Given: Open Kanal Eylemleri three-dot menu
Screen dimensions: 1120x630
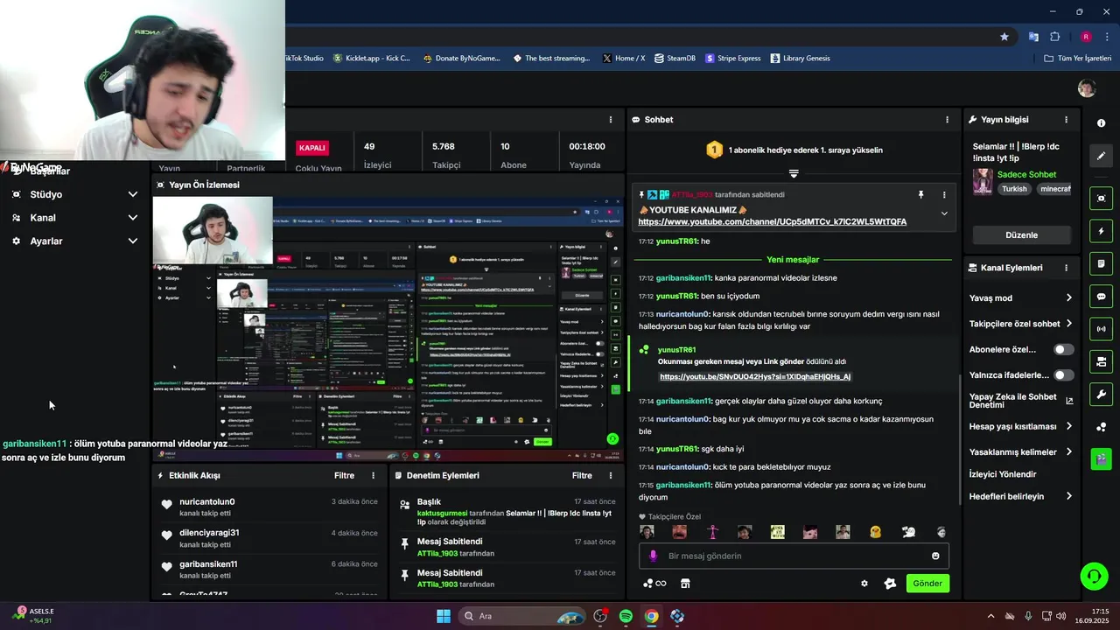Looking at the screenshot, I should (1066, 268).
